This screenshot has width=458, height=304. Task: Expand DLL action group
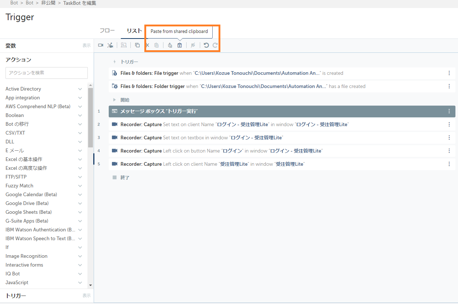pyautogui.click(x=80, y=142)
